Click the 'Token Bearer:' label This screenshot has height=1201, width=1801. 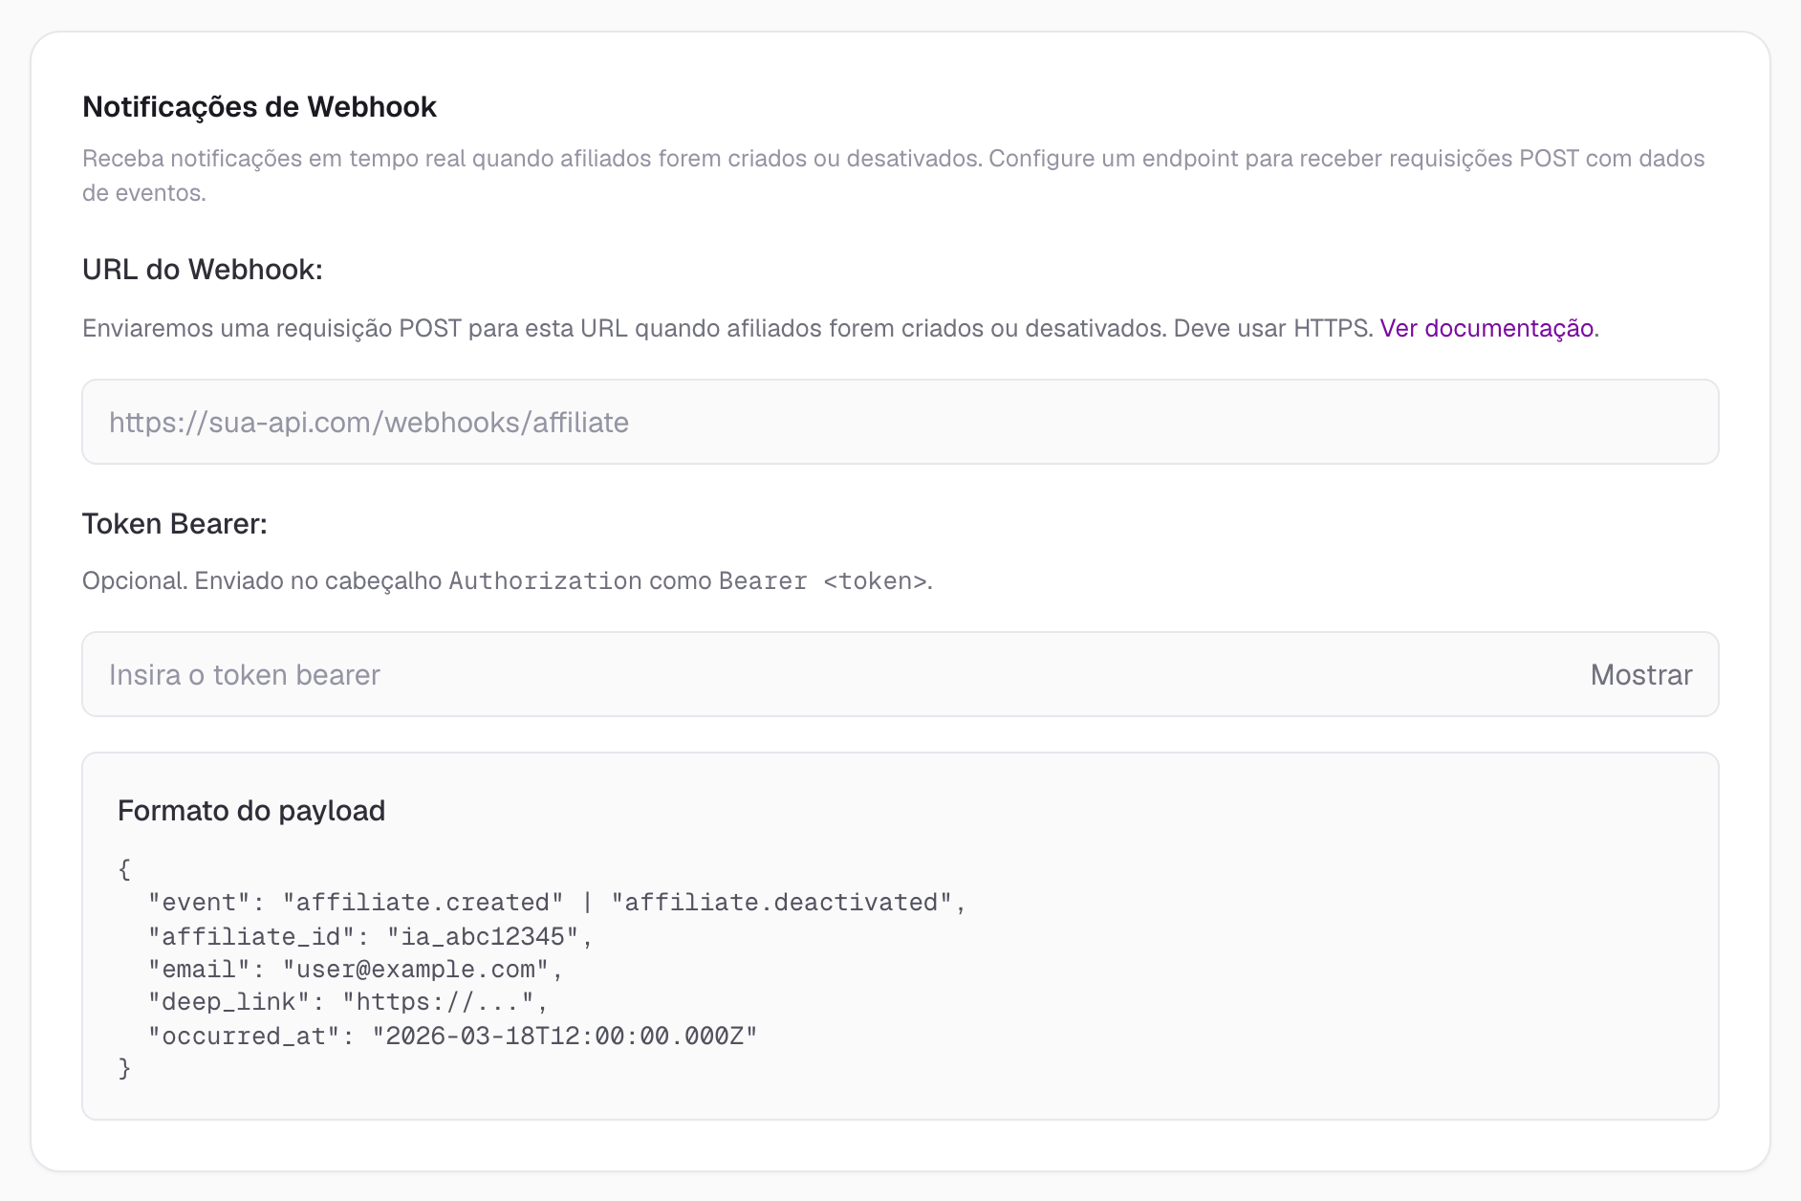point(175,523)
